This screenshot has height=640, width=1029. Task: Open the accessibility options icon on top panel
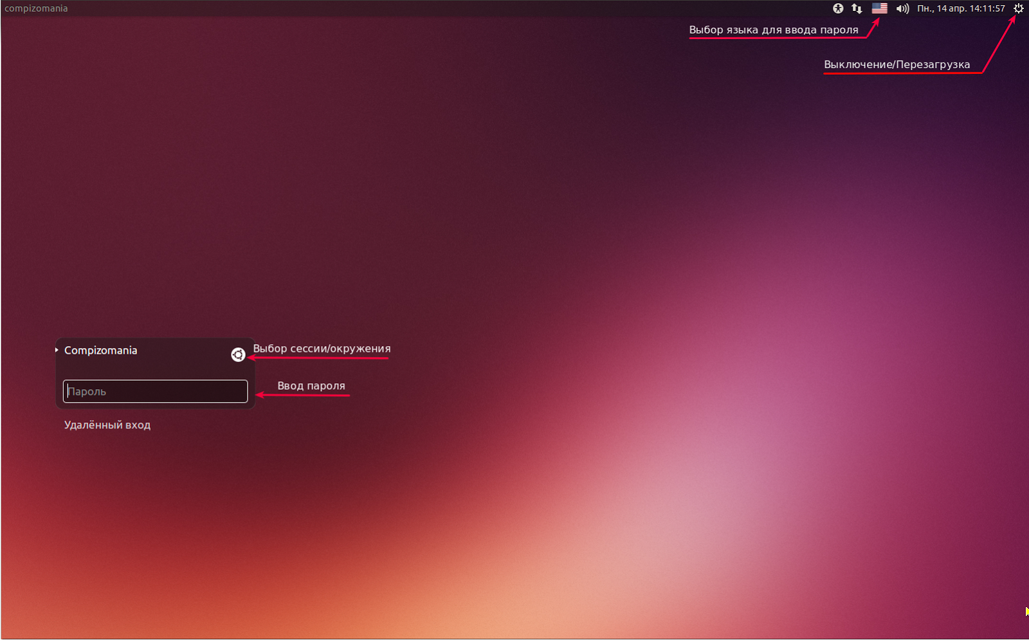coord(838,8)
